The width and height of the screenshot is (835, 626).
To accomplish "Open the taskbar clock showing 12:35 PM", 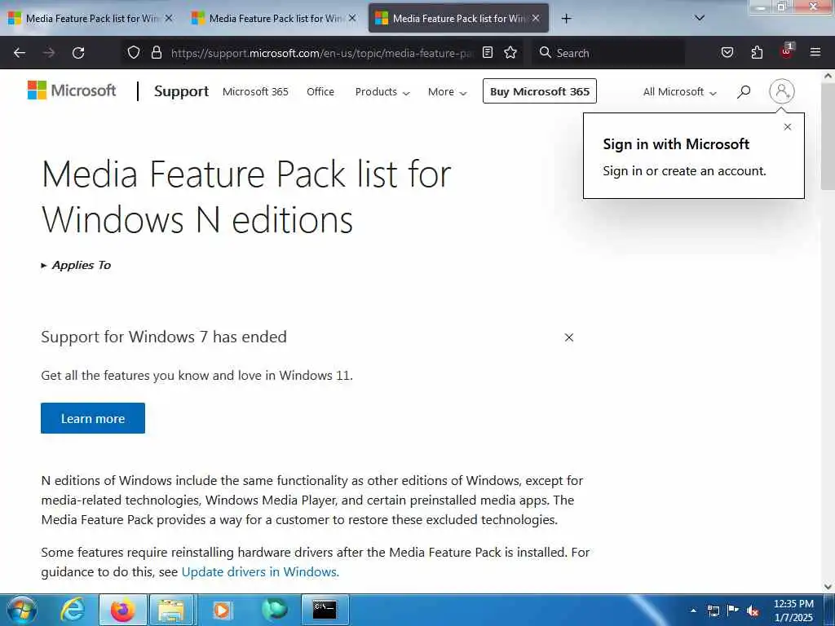I will 793,611.
